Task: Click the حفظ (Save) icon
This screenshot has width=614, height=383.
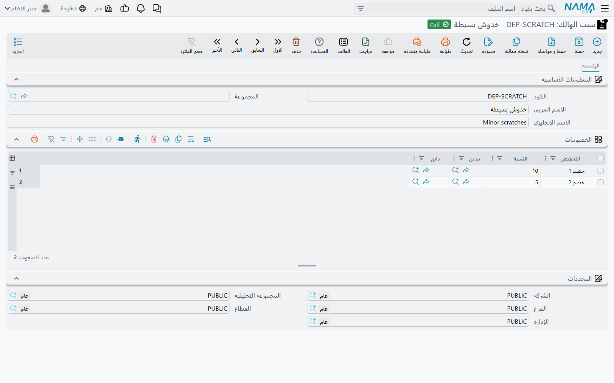Action: coord(579,42)
